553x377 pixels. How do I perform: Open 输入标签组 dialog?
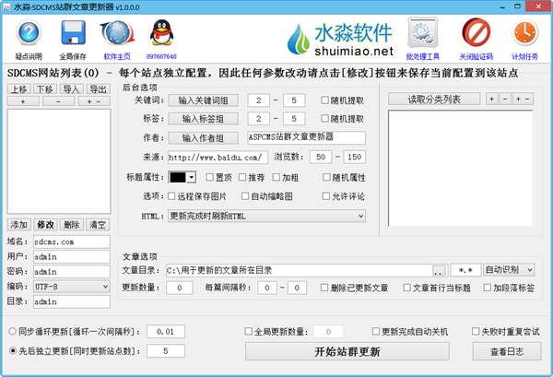pyautogui.click(x=203, y=119)
